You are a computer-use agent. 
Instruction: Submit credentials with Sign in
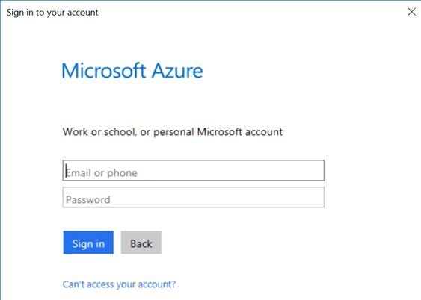[x=88, y=243]
